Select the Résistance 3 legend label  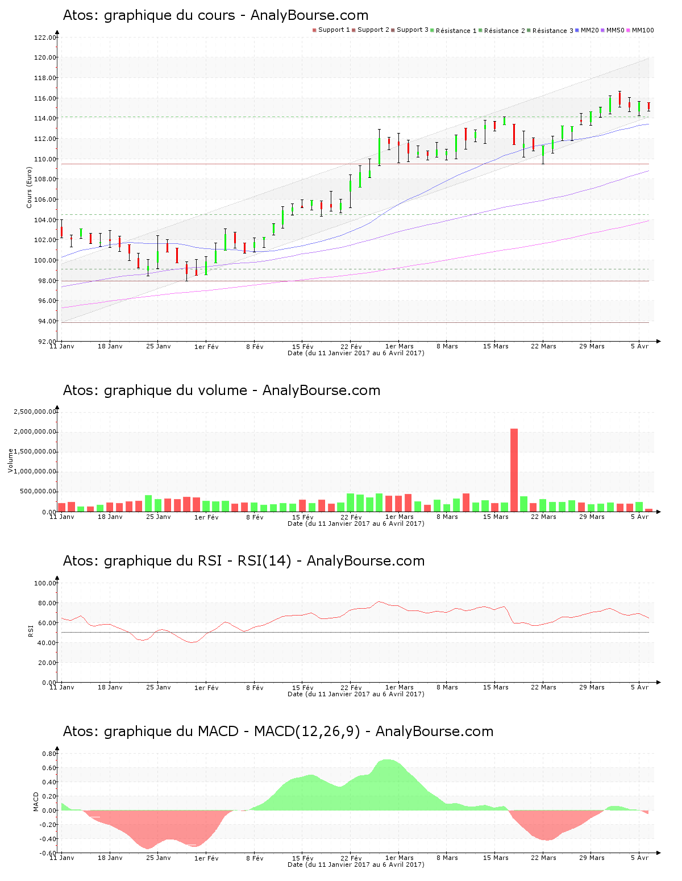click(553, 31)
